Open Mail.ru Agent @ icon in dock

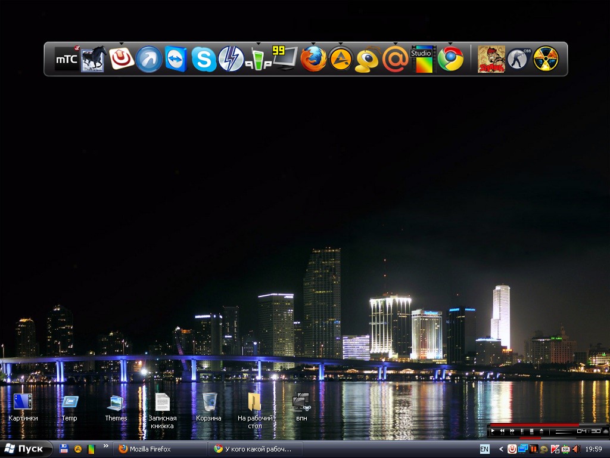click(395, 59)
